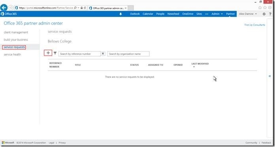Open the Legal footer link
Viewport: 275px width, 147px height.
point(51,143)
